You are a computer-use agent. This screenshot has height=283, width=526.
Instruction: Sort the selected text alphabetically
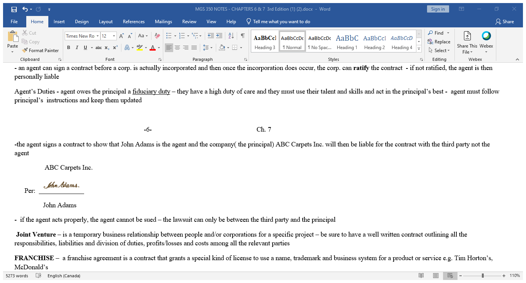(231, 36)
